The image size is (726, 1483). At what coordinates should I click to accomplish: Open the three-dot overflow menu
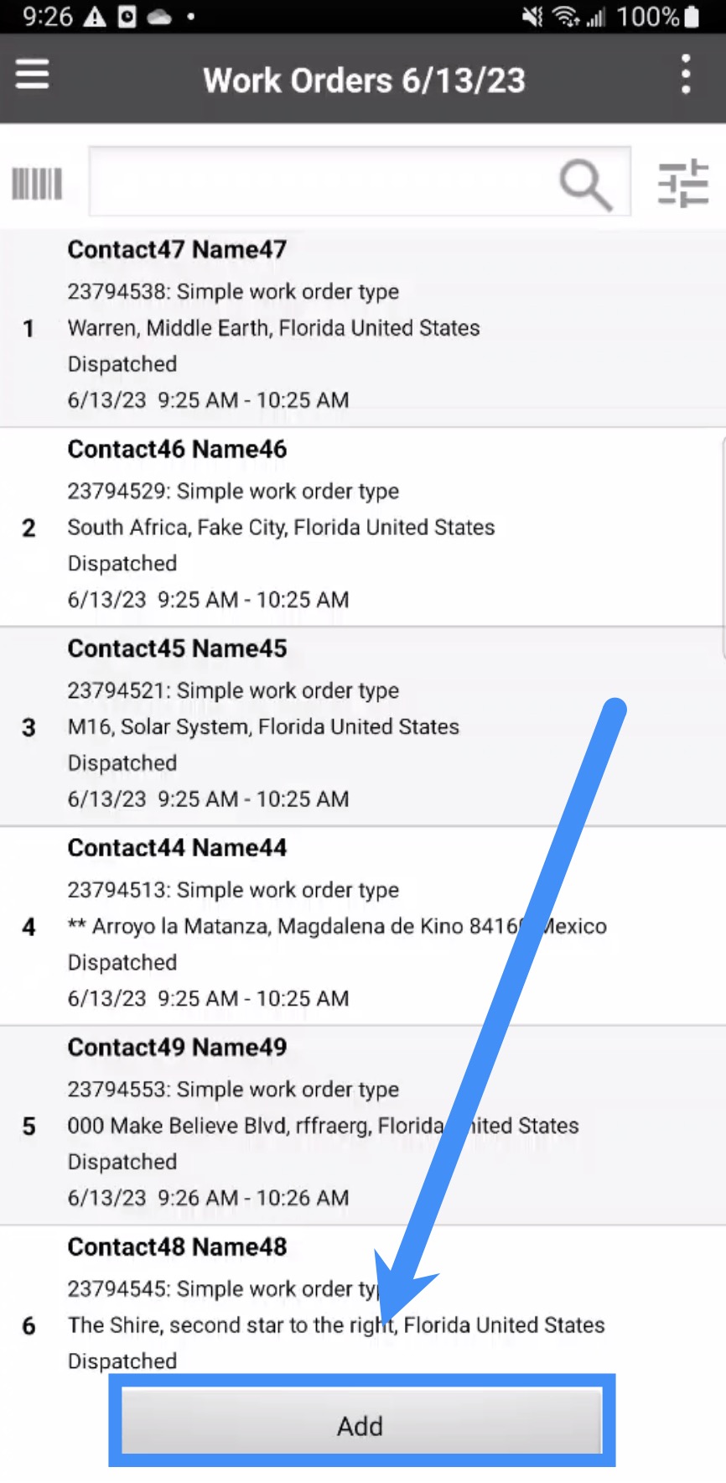(686, 75)
